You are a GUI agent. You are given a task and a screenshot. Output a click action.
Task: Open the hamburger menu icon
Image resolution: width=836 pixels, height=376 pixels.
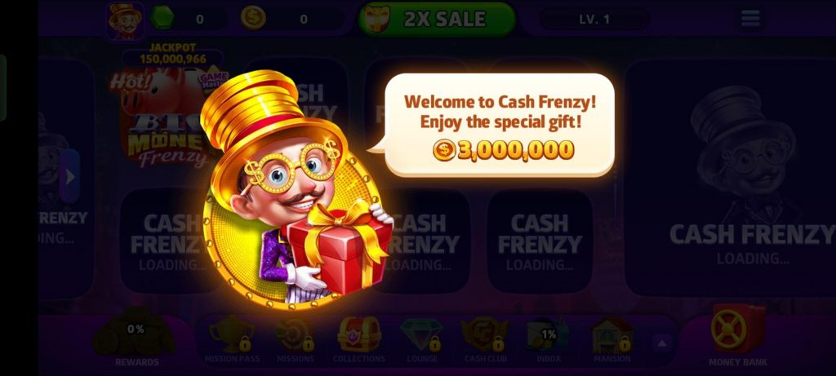pyautogui.click(x=750, y=19)
